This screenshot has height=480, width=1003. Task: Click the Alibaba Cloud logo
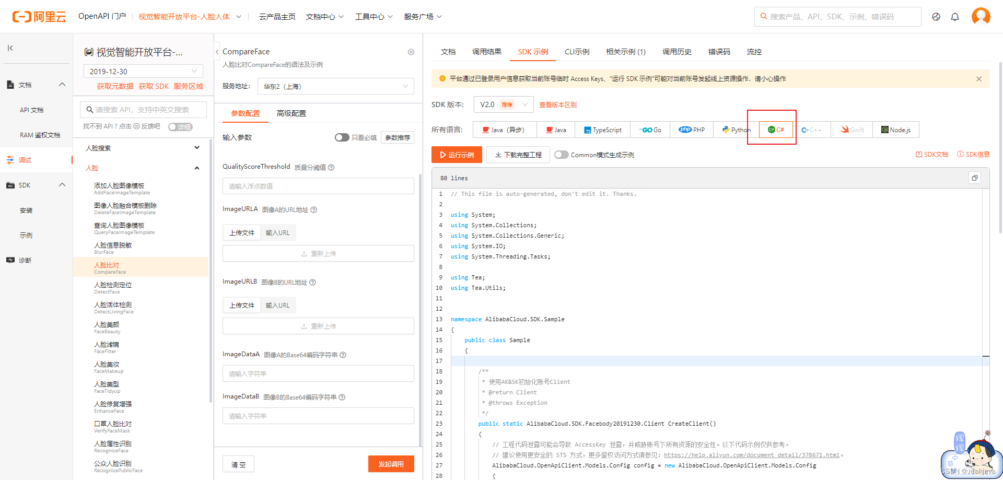[39, 17]
